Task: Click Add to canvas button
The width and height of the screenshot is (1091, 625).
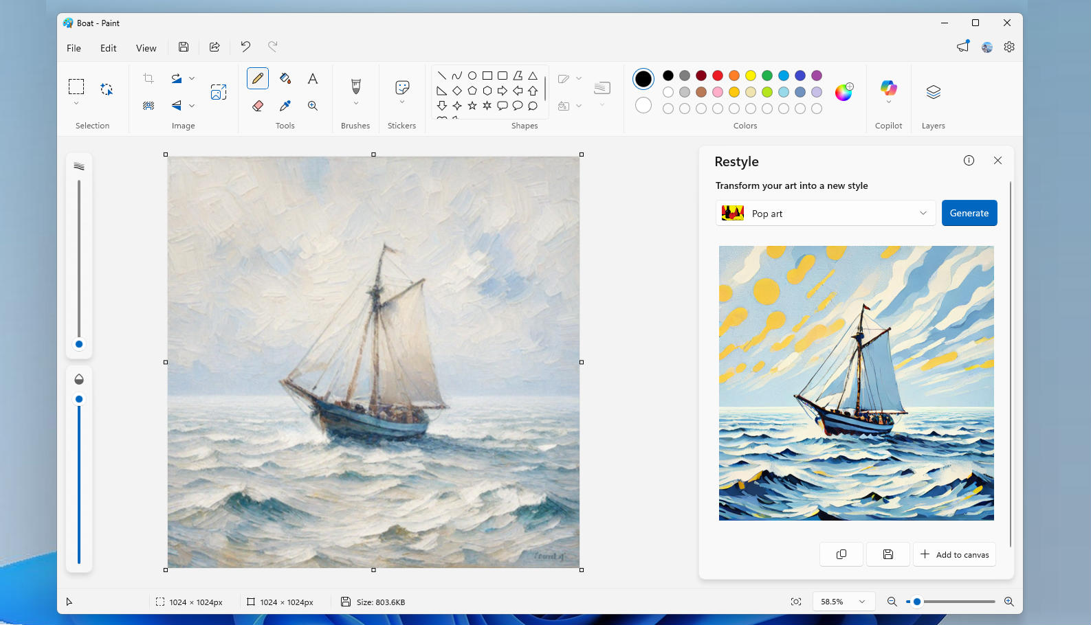Action: coord(954,554)
